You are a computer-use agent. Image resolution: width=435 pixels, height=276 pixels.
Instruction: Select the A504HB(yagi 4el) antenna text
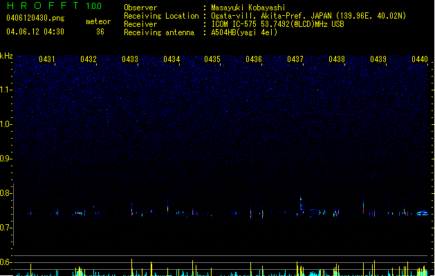click(x=244, y=32)
